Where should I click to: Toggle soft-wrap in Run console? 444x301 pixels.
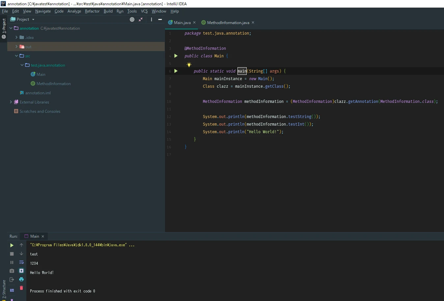click(x=21, y=262)
